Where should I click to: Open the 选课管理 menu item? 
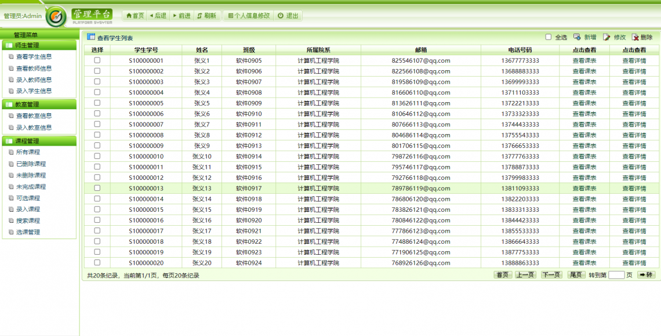point(28,232)
